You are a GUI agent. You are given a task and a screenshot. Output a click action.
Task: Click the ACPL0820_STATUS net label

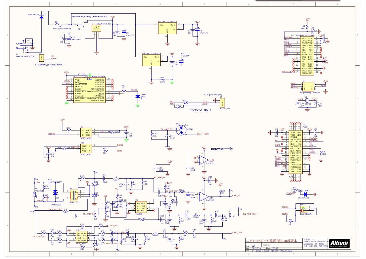pos(112,243)
